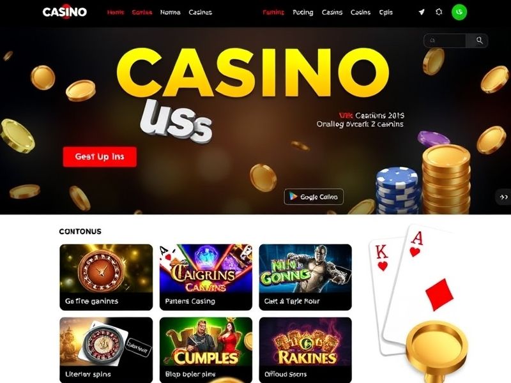The image size is (511, 383).
Task: Click the Gogle Caino store button
Action: 314,197
